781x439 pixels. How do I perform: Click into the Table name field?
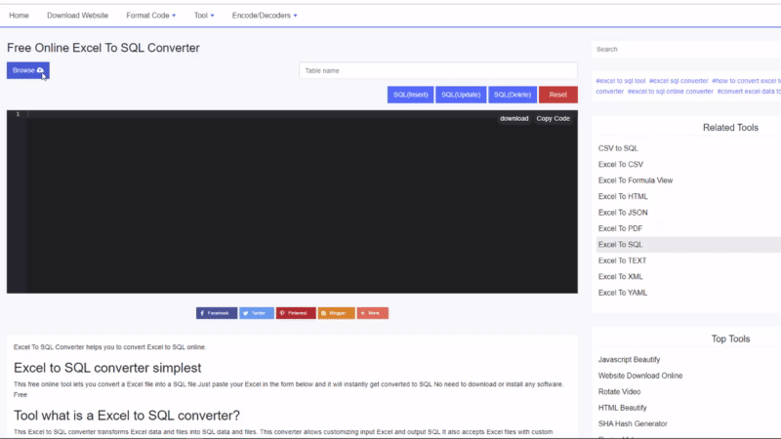click(437, 70)
